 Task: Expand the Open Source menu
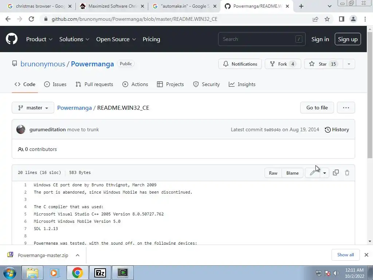116,39
